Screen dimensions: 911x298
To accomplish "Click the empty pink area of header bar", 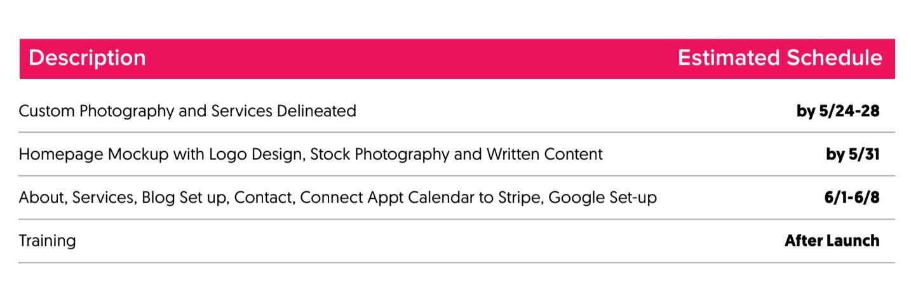I will (412, 58).
